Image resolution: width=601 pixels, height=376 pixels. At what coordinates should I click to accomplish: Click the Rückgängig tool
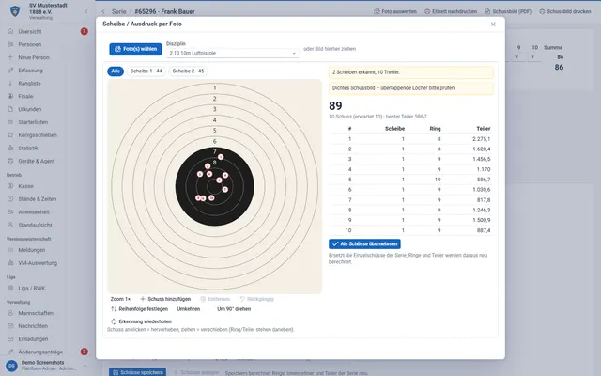pos(256,299)
